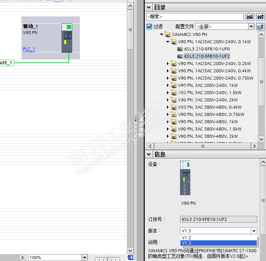This screenshot has height=261, width=266.
Task: Click the overview navigation icon at the canvas corner
Action: 130,258
